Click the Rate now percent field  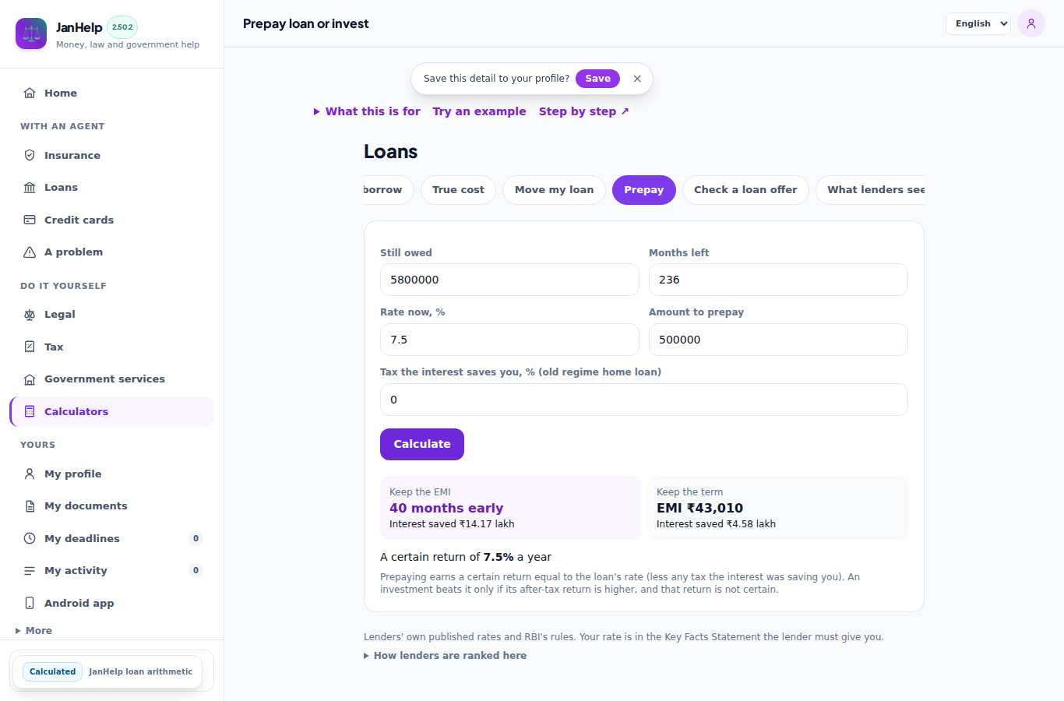coord(509,340)
